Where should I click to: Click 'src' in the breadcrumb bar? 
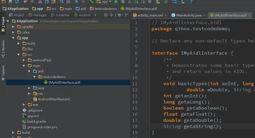click(51, 8)
